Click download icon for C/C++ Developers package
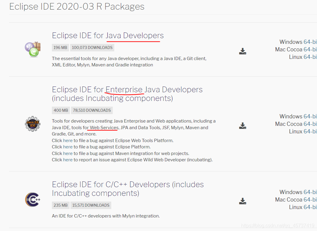Screen dimensions: 317x231 click(243, 201)
